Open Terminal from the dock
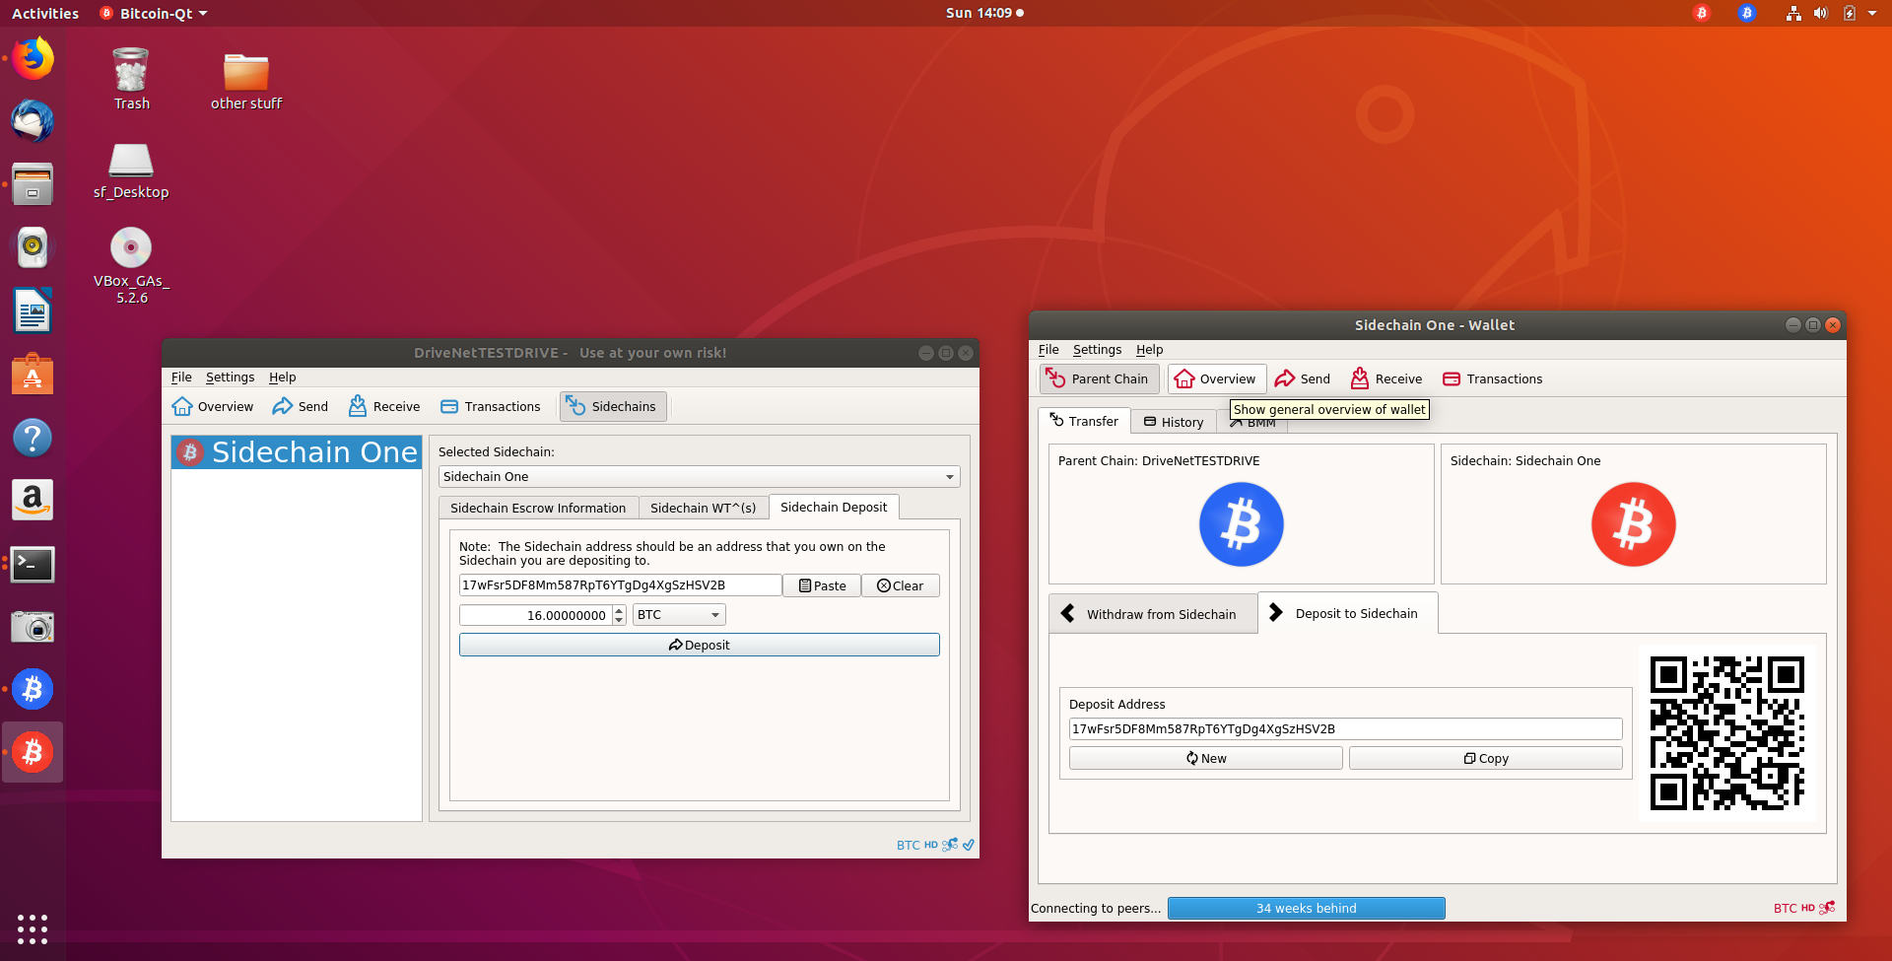Screen dimensions: 1892x961 [33, 564]
